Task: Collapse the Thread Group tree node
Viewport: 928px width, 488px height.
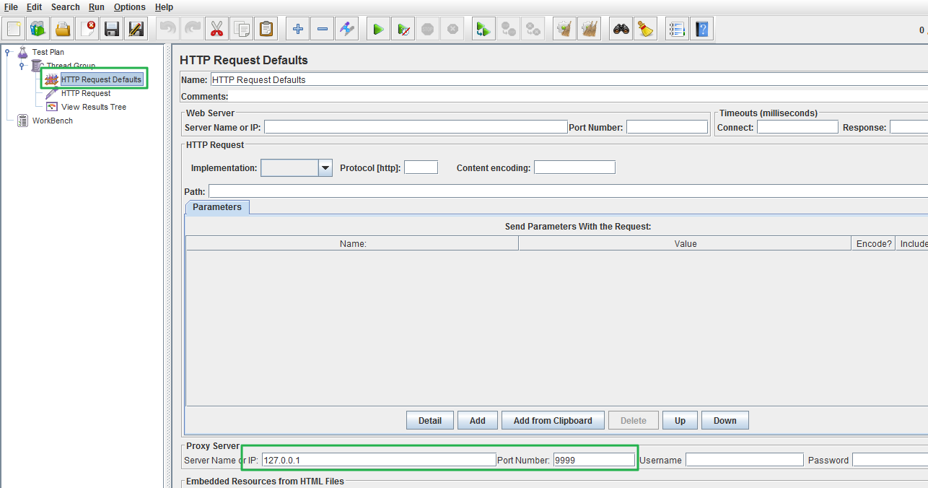Action: 22,66
